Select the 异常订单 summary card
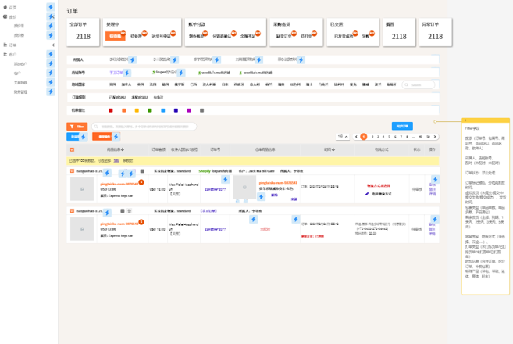Viewport: 513px width, 344px height. (x=432, y=31)
